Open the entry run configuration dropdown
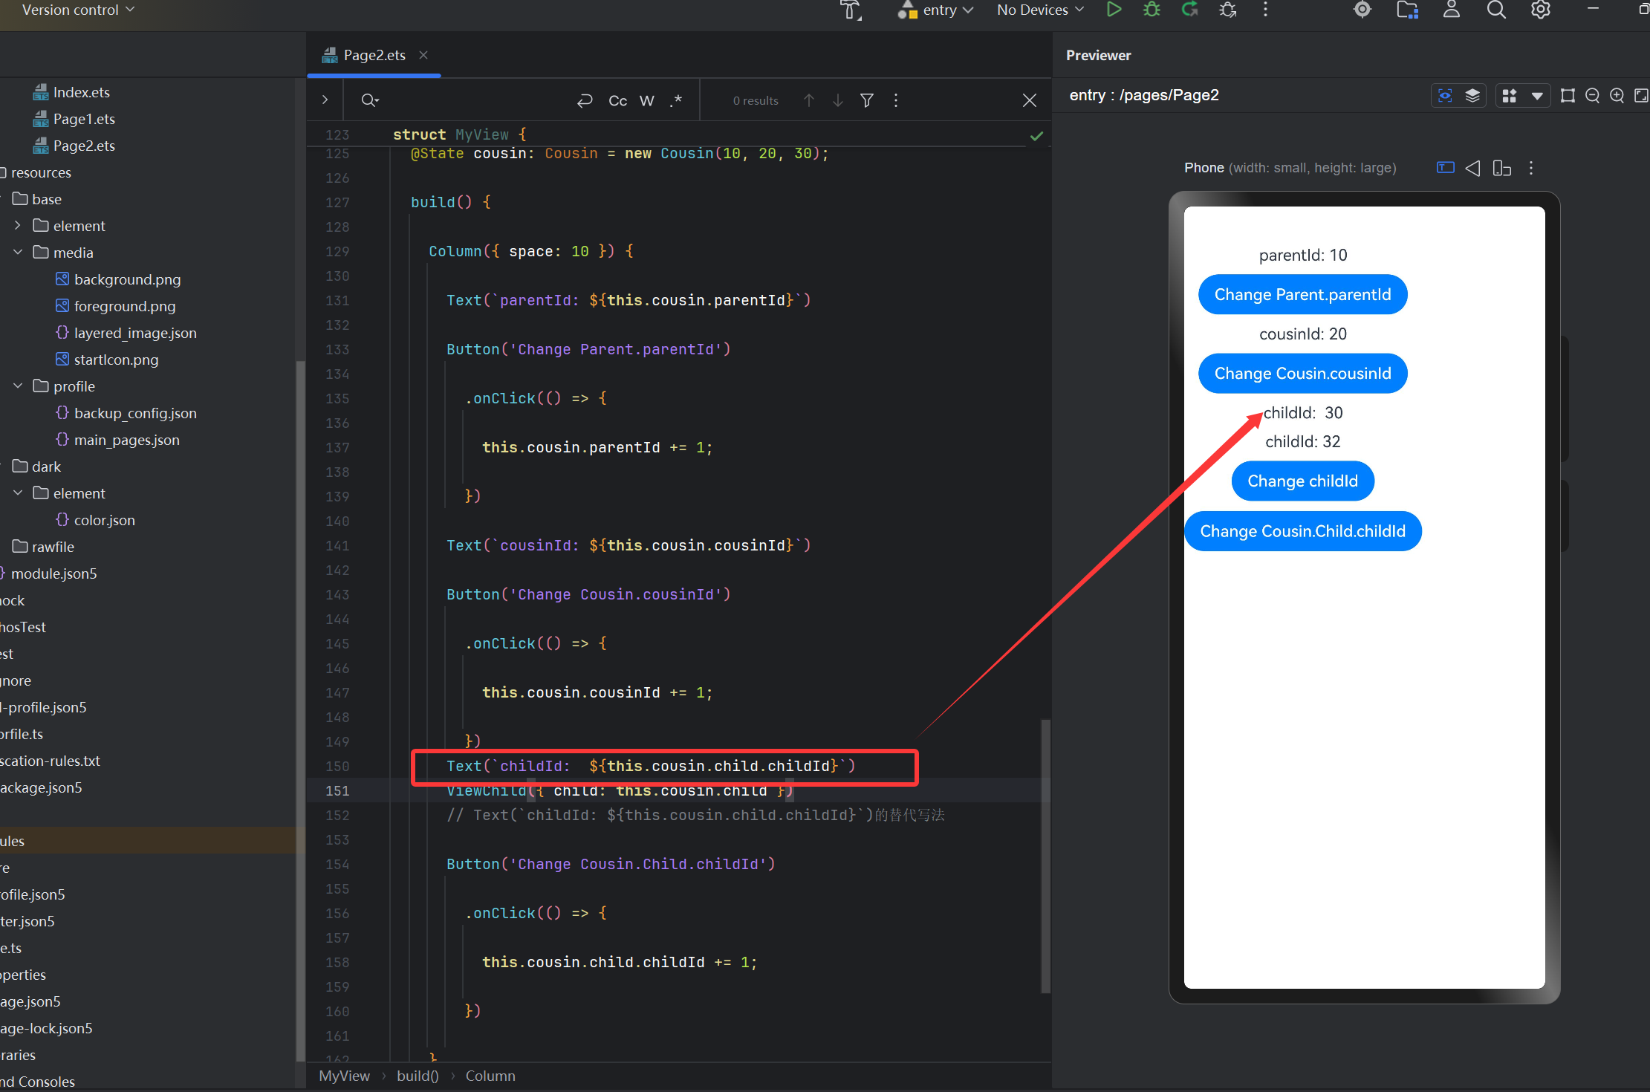 point(937,10)
